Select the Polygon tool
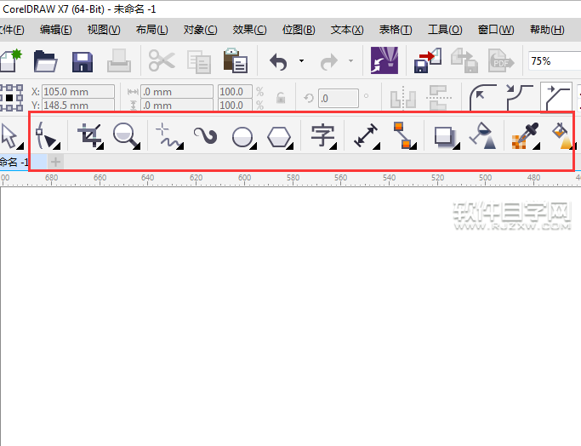581x446 pixels. point(280,137)
